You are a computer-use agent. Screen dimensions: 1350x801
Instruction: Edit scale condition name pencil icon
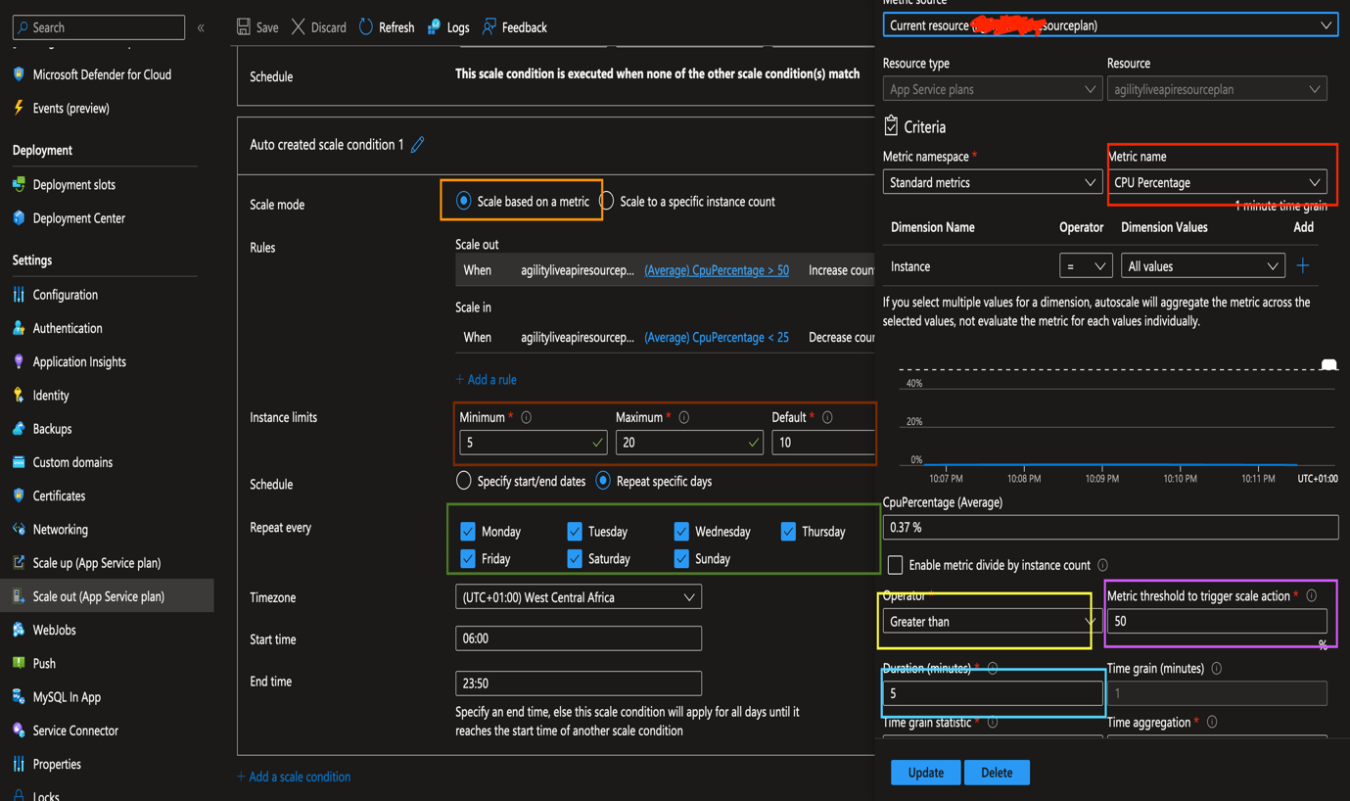tap(418, 145)
